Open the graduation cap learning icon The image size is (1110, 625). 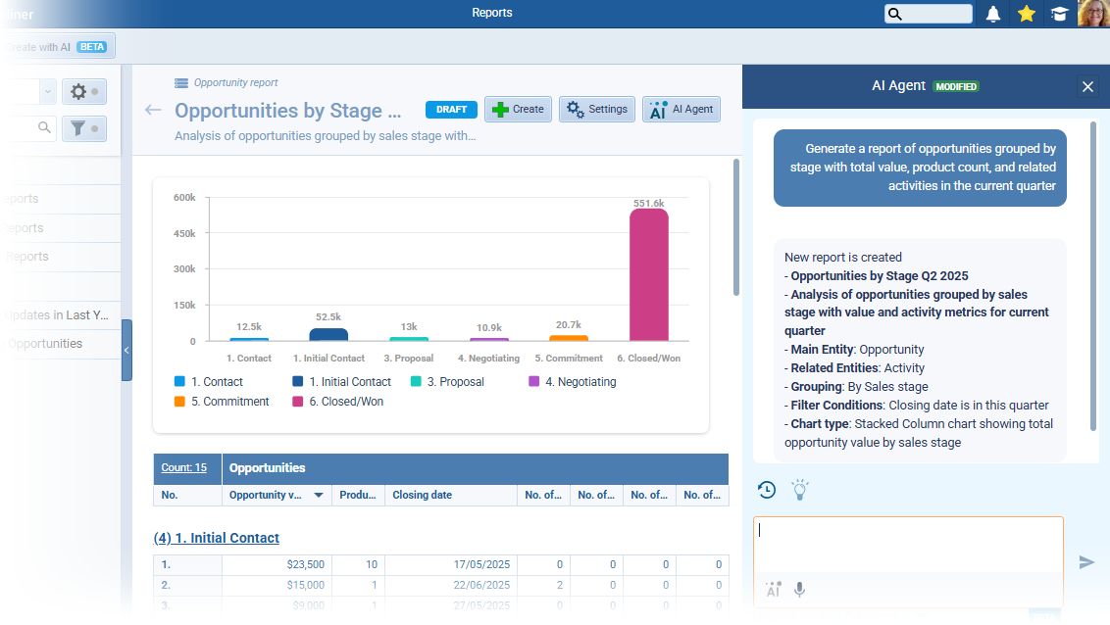tap(1059, 14)
